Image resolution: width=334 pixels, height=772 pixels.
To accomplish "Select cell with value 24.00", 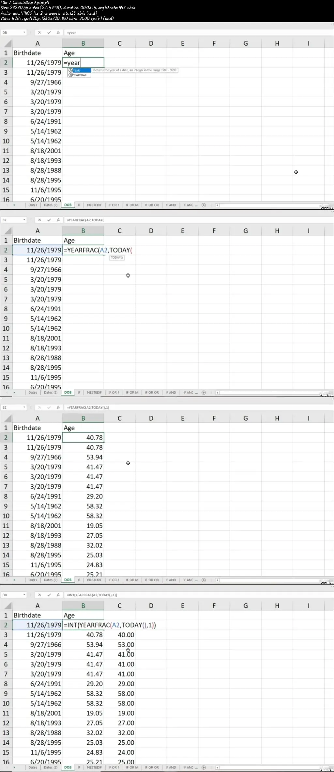I will 120,752.
